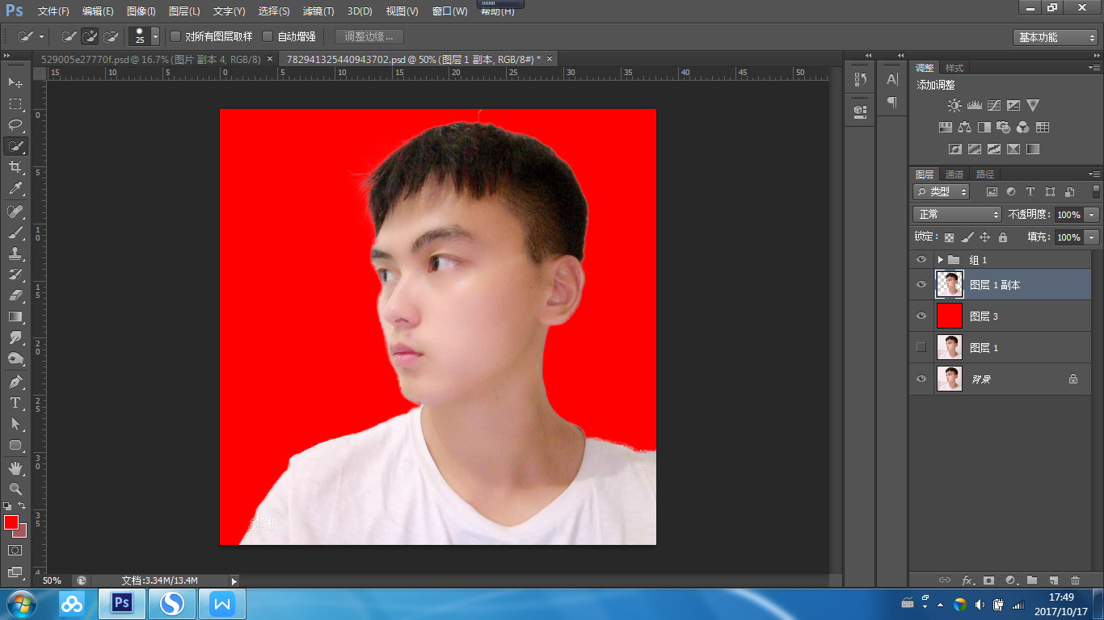Screen dimensions: 1104x620
Task: Open the tool preset picker arrow
Action: tap(41, 37)
